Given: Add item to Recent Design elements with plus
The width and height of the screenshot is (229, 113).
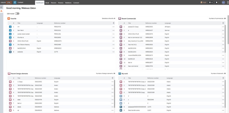Looking at the screenshot, I should pos(112,78).
